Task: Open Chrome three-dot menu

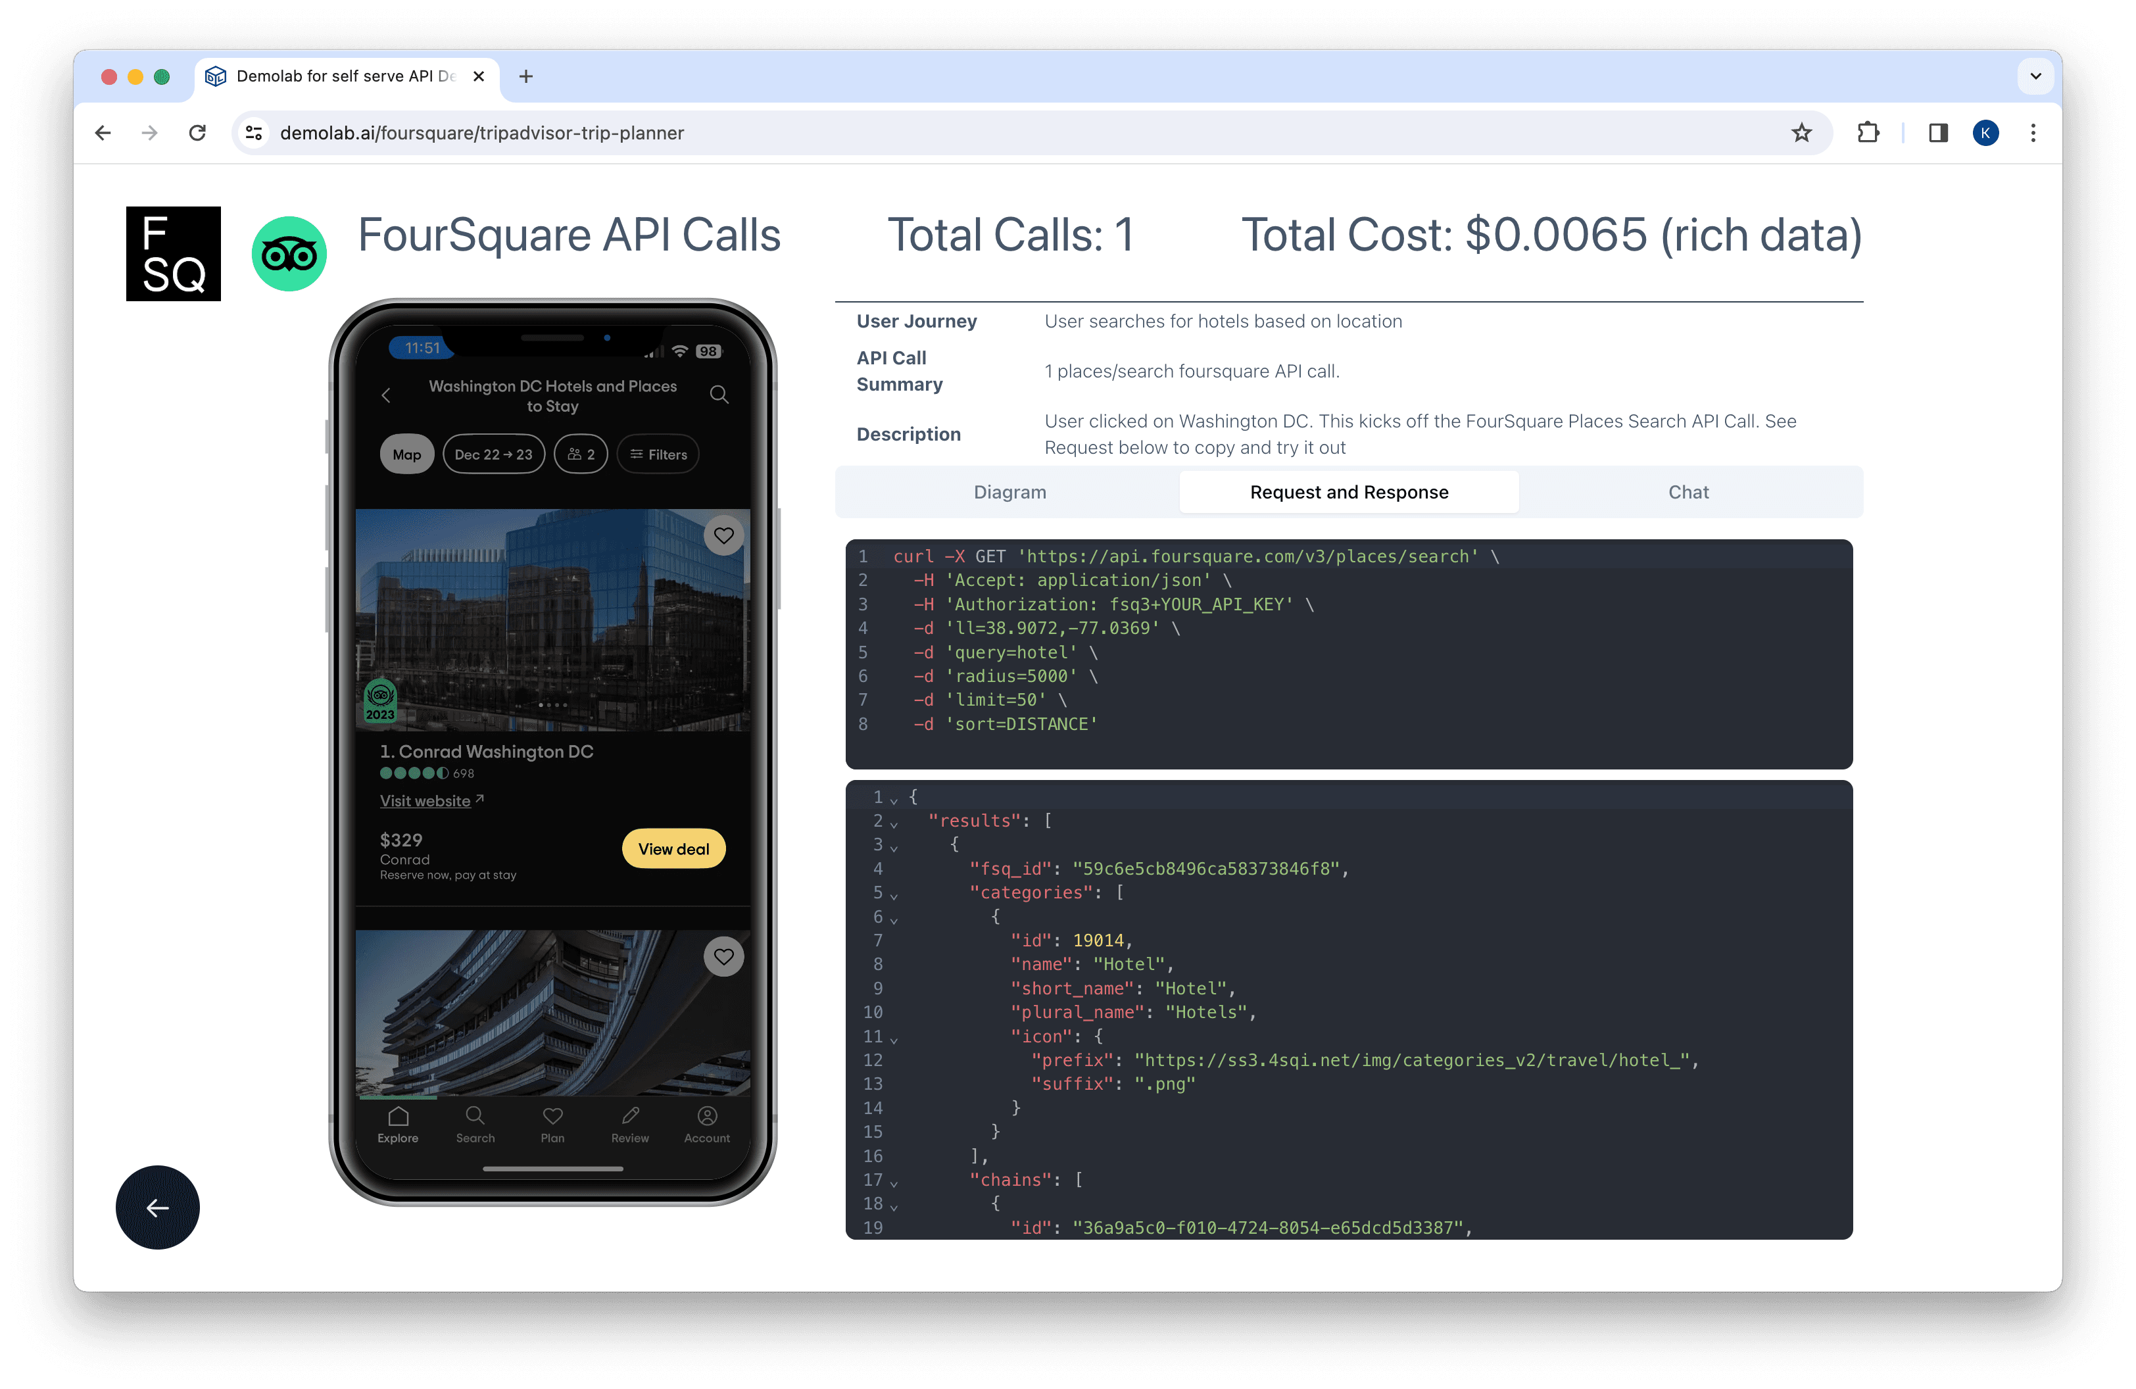Action: (2033, 133)
